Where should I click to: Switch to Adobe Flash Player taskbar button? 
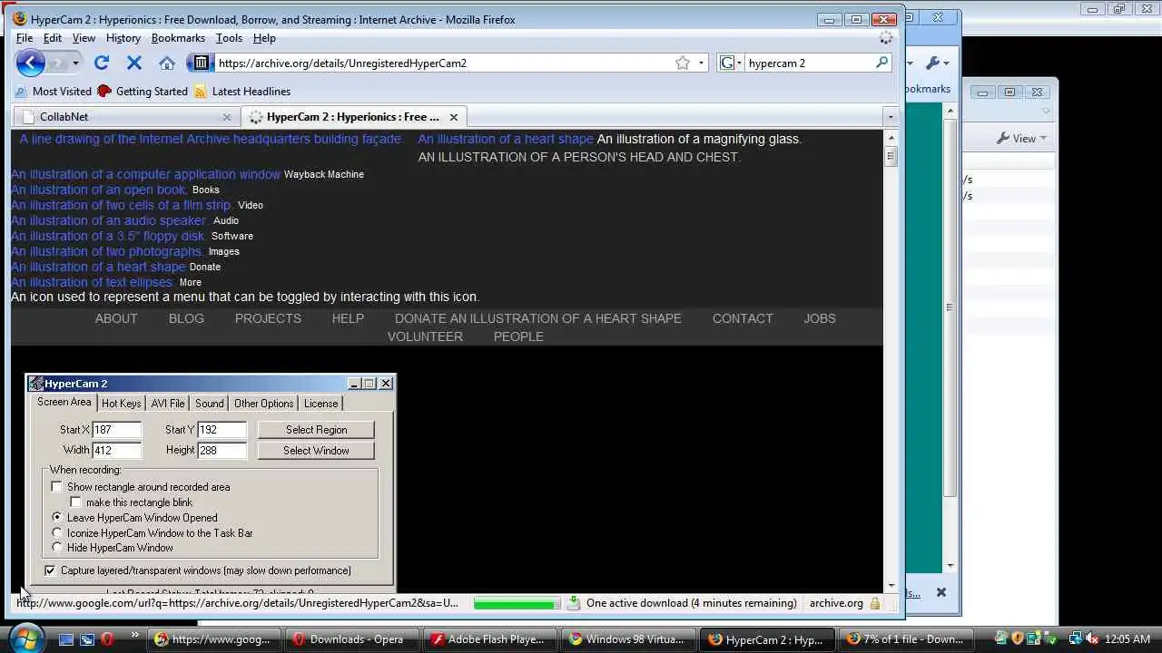point(489,639)
